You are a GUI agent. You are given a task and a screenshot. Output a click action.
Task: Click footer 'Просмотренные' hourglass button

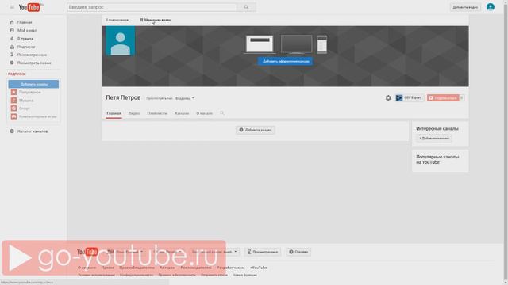[x=263, y=252]
